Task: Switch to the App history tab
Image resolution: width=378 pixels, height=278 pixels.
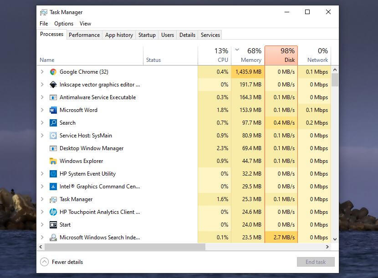Action: tap(119, 35)
